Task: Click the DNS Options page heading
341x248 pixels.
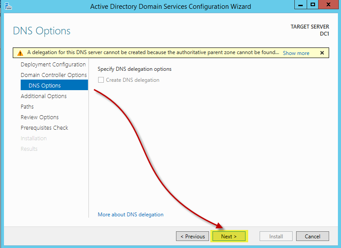Action: pos(42,31)
